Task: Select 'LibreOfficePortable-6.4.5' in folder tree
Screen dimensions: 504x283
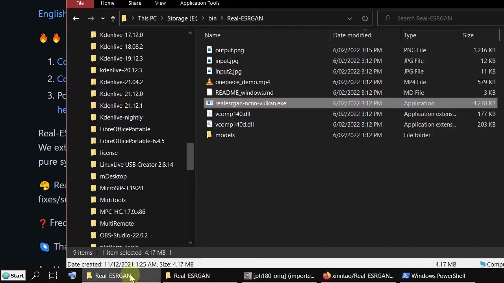Action: 132,141
